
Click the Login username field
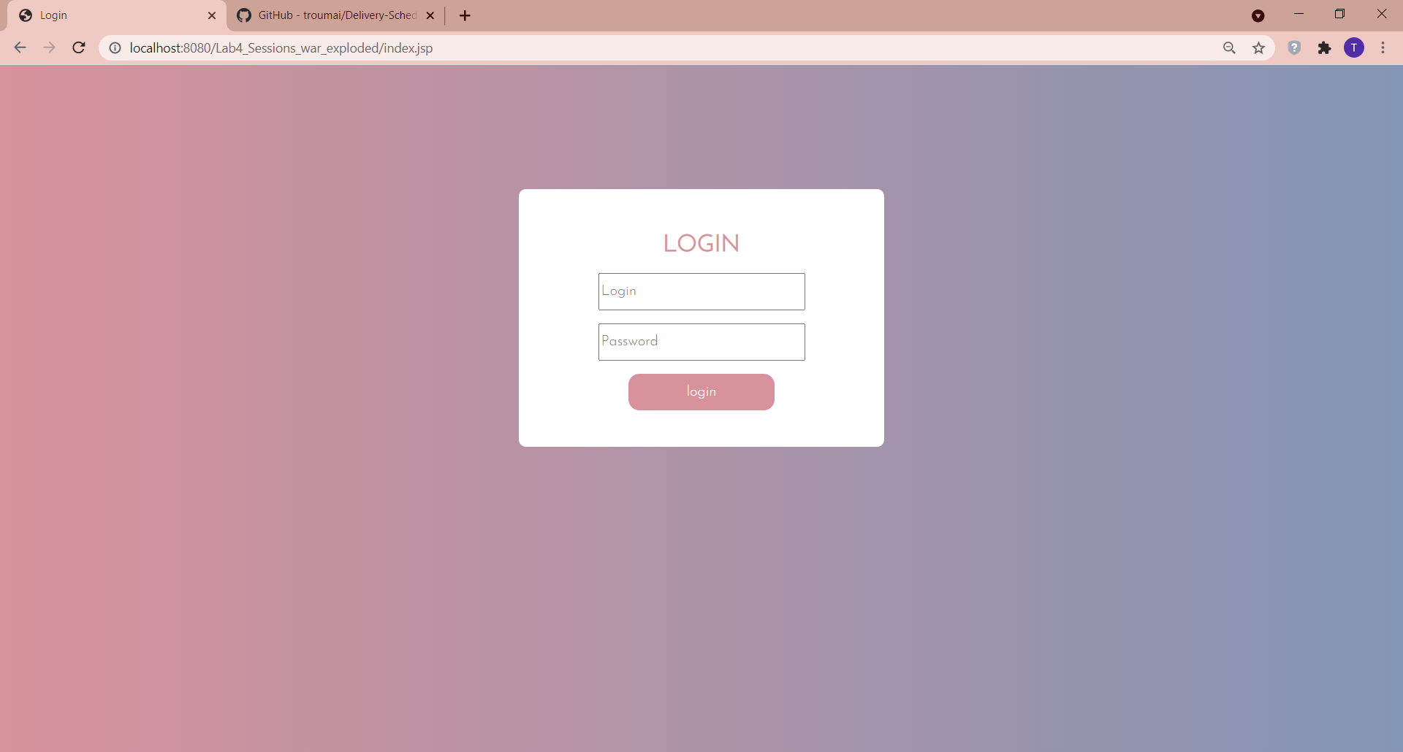701,291
